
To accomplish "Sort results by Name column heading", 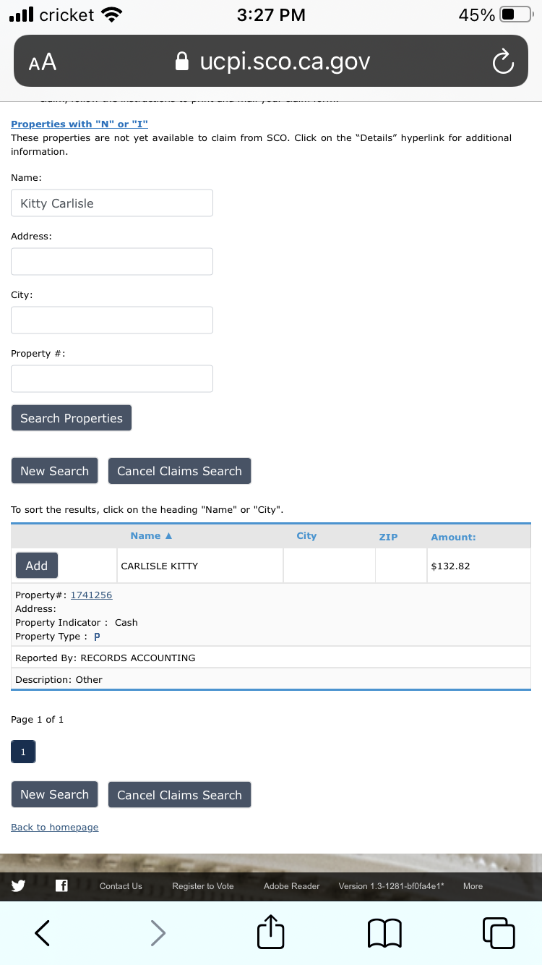I will pos(151,536).
